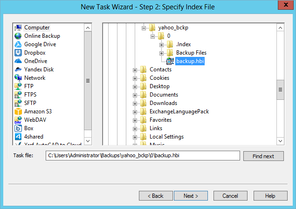The height and width of the screenshot is (209, 296).
Task: Choose the Google Drive icon
Action: click(x=18, y=44)
